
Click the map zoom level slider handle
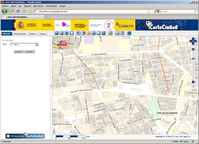pyautogui.click(x=193, y=59)
